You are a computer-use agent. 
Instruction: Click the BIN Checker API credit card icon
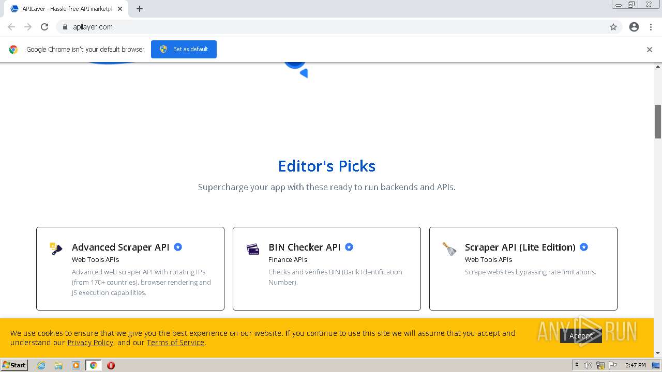(x=253, y=249)
